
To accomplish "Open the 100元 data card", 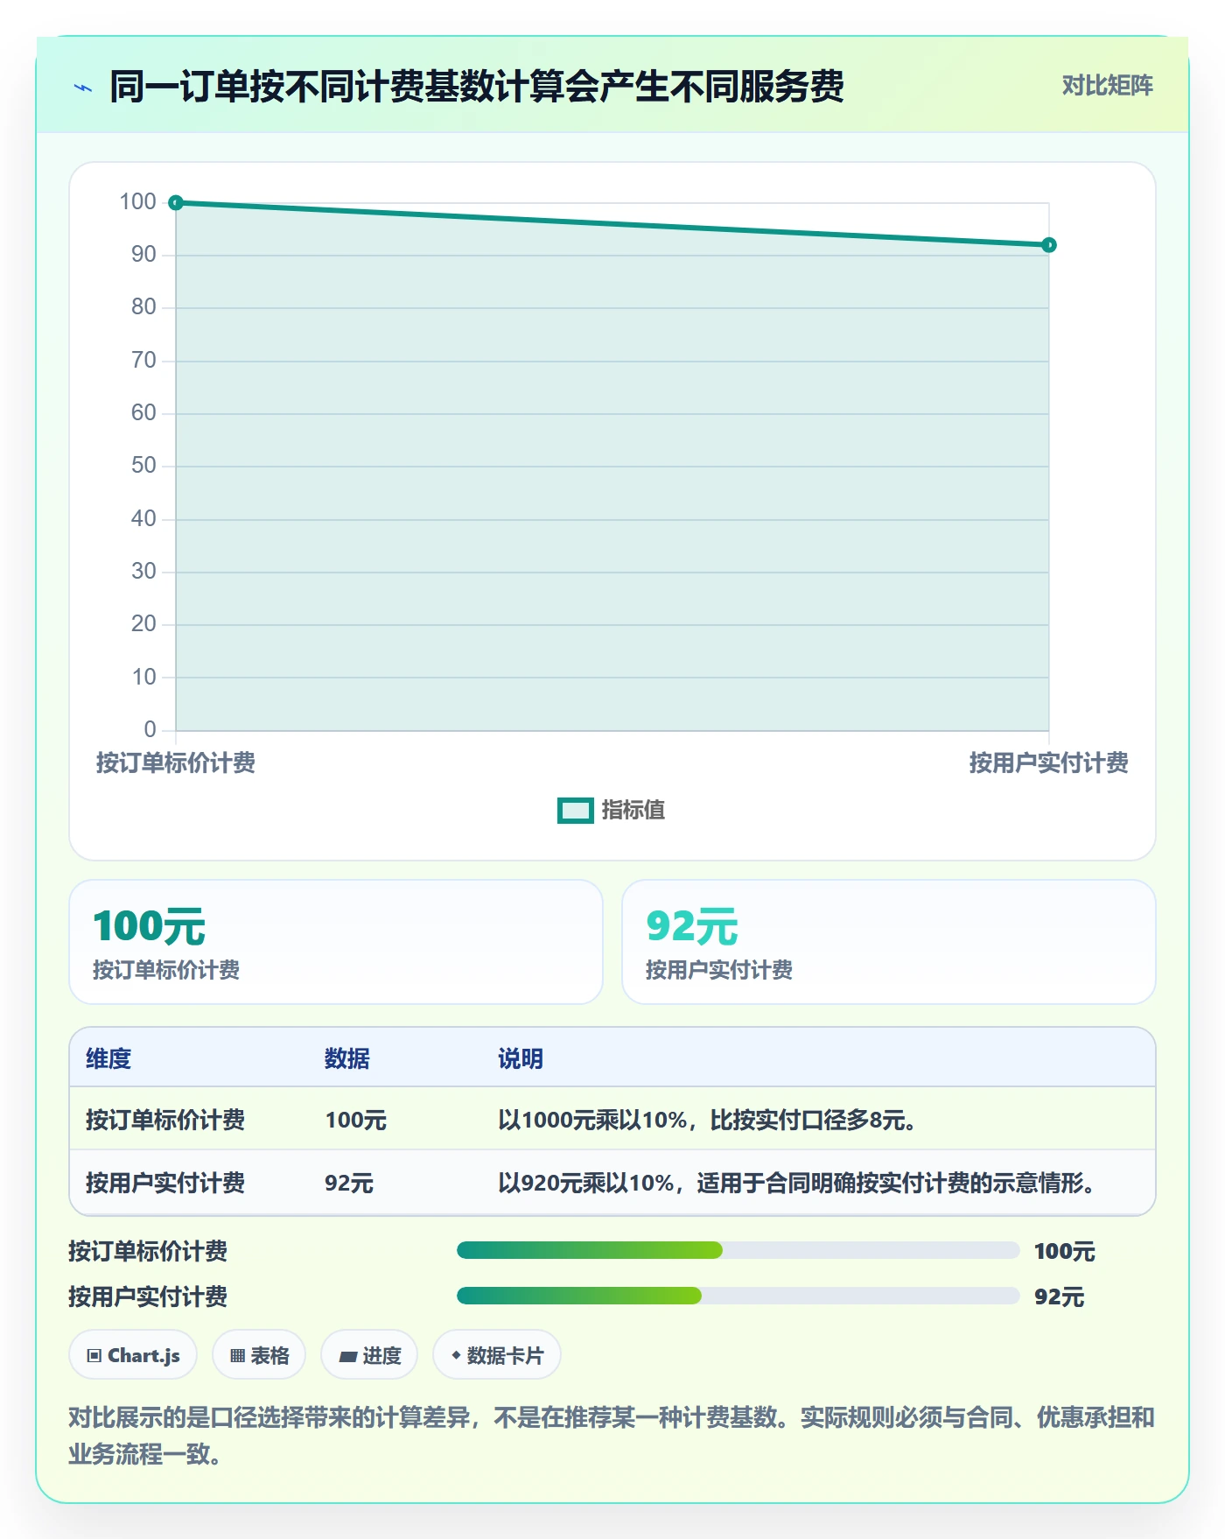I will [x=336, y=942].
